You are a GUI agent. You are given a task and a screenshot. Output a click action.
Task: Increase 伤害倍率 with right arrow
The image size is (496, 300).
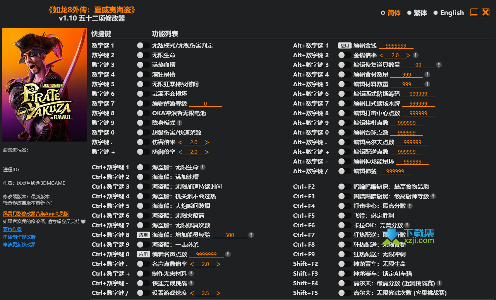207,142
